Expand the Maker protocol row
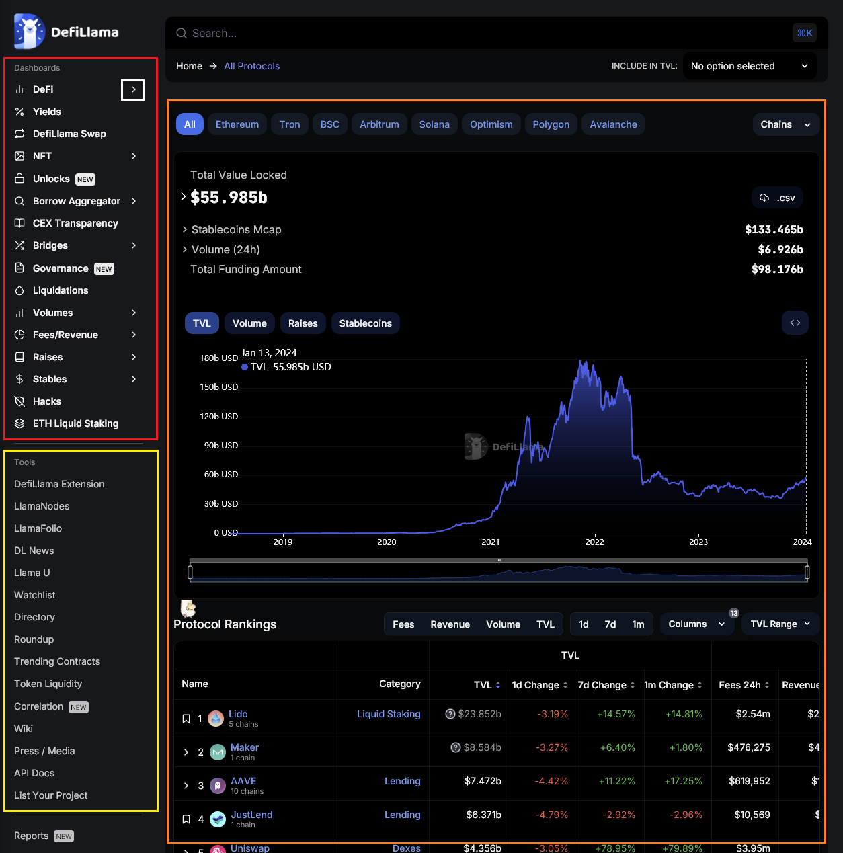The image size is (843, 853). [x=186, y=752]
